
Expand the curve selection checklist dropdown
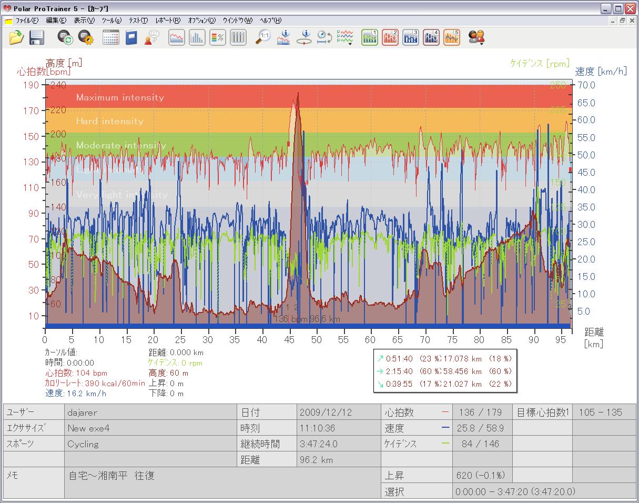(345, 37)
